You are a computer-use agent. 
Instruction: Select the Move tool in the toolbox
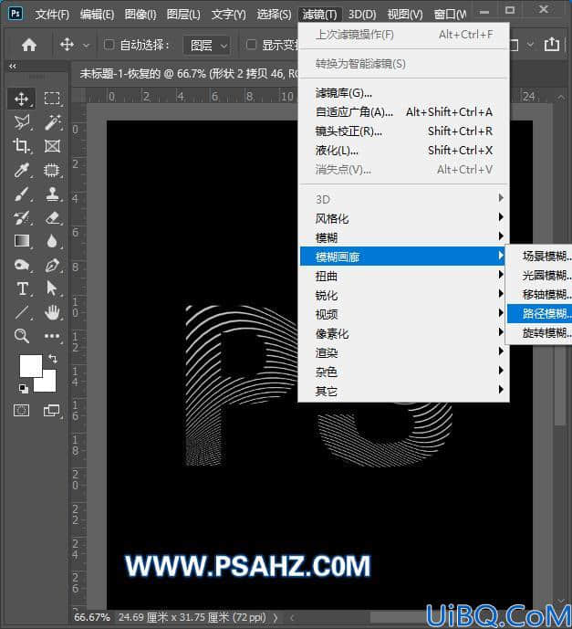(x=22, y=99)
